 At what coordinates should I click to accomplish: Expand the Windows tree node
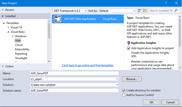[13, 36]
